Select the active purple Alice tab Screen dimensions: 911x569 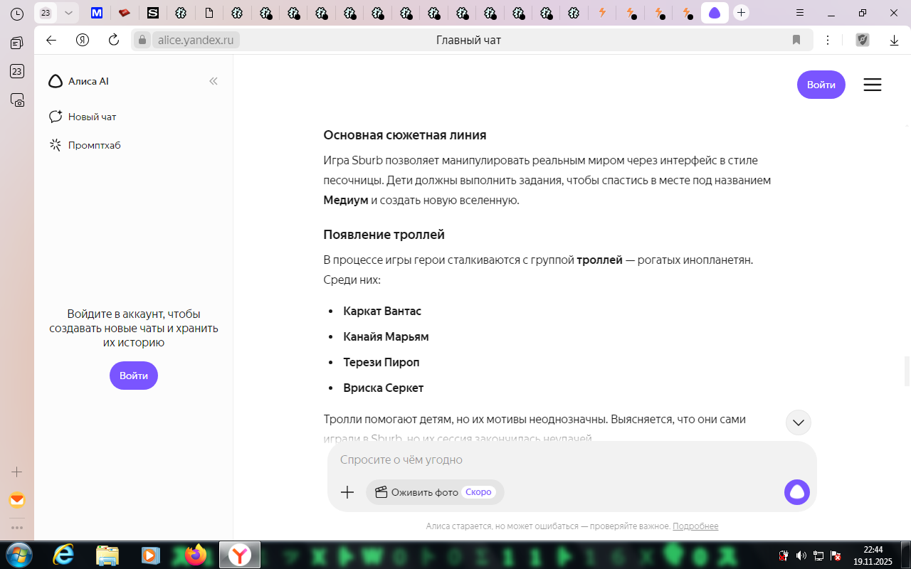(715, 13)
